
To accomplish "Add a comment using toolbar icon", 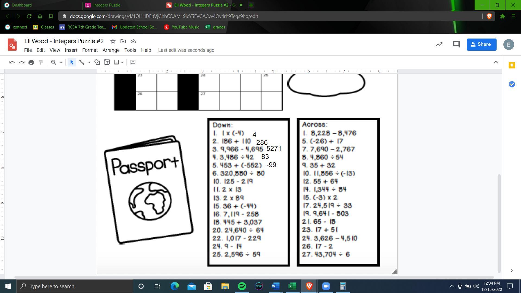I will 133,62.
